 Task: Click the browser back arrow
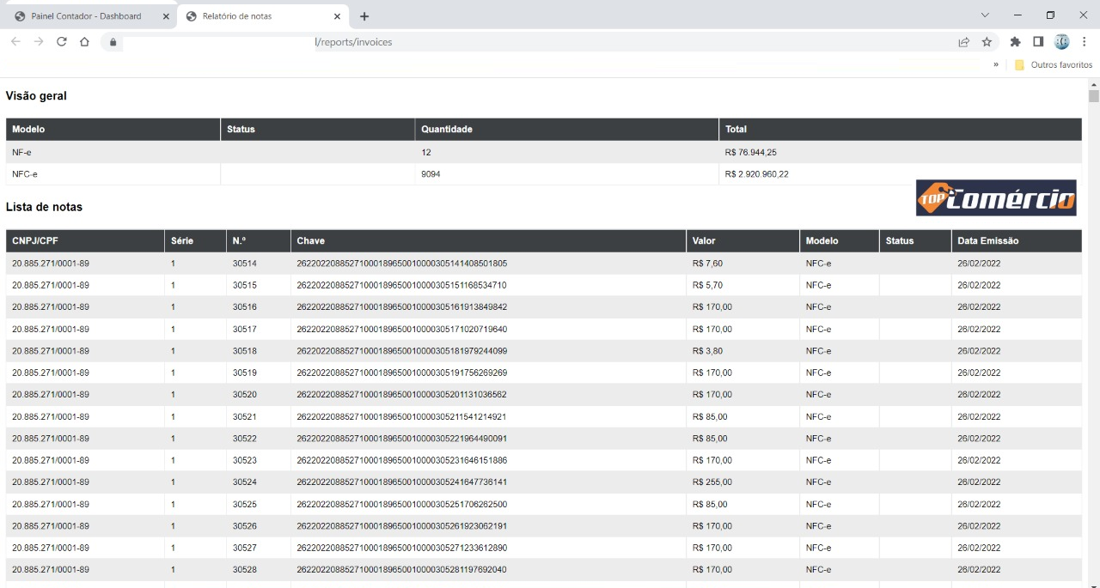pos(15,41)
